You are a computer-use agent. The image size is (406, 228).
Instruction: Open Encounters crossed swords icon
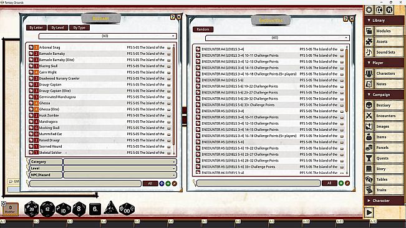coord(369,116)
